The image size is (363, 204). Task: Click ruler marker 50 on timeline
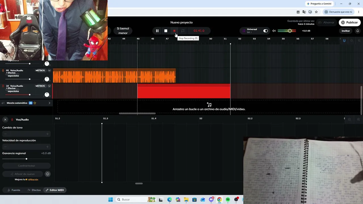coord(211,39)
